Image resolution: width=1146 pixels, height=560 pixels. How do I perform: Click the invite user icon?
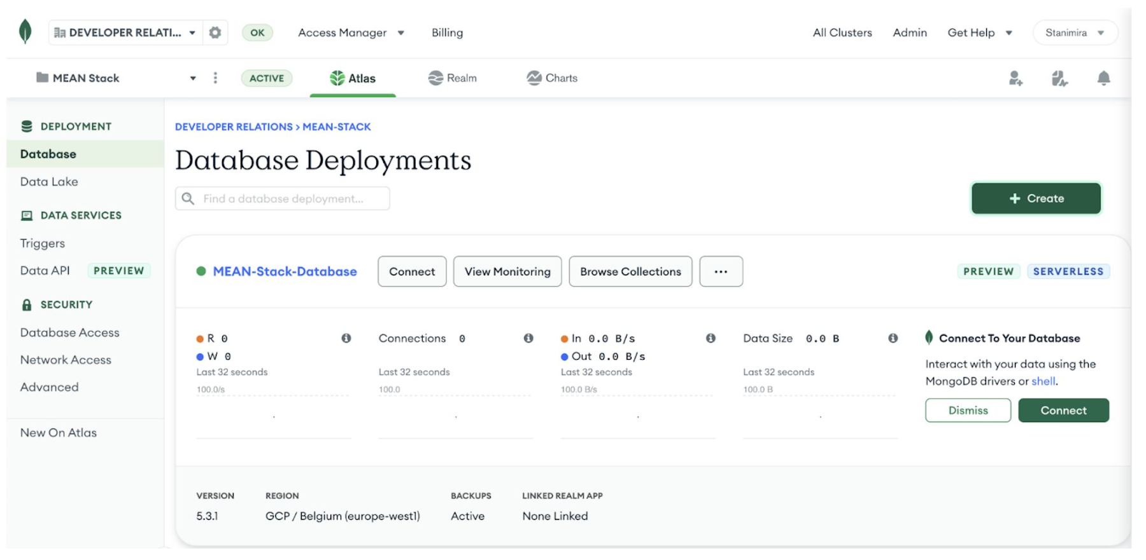(x=1015, y=78)
